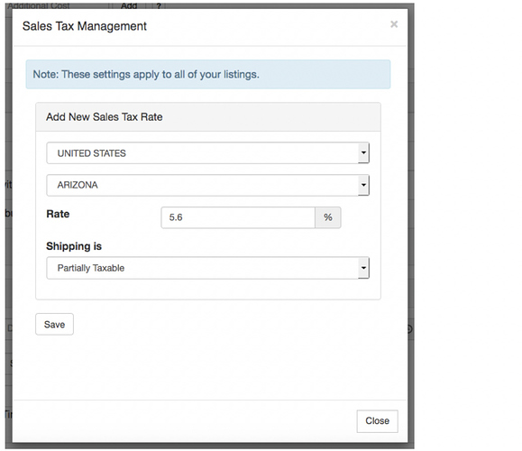Expand the Partially Taxable shipping dropdown
Image resolution: width=522 pixels, height=451 pixels.
[207, 268]
